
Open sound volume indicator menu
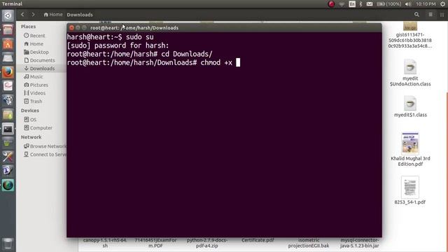click(408, 4)
